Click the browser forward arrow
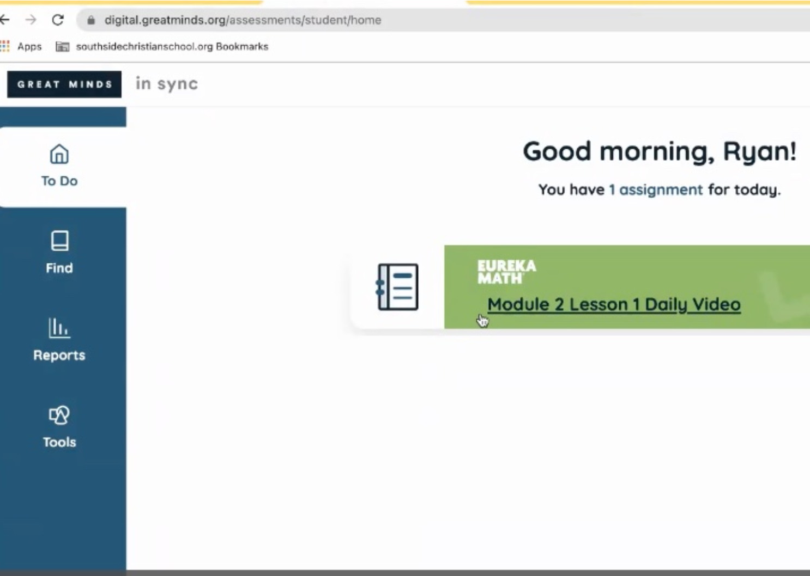The image size is (810, 576). click(x=31, y=20)
